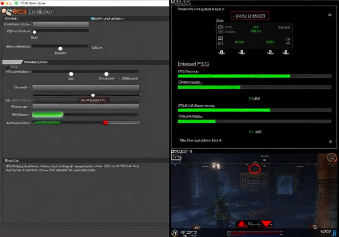This screenshot has height=237, width=339.
Task: Click the claw icon at the game's bottom left
Action: tap(174, 233)
